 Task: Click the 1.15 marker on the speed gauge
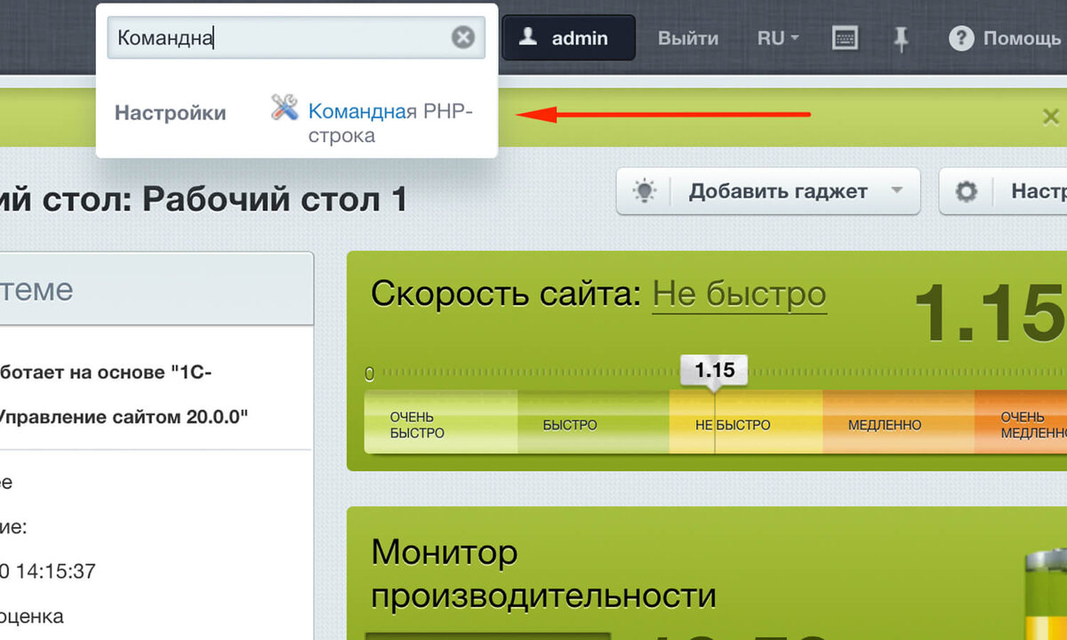click(x=714, y=368)
